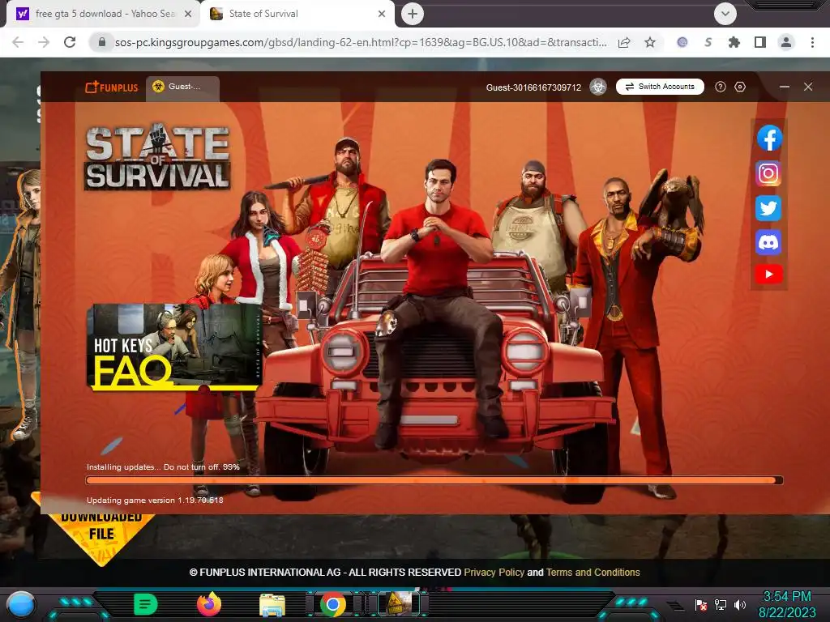Open File Explorer from taskbar
The width and height of the screenshot is (830, 622).
tap(272, 605)
